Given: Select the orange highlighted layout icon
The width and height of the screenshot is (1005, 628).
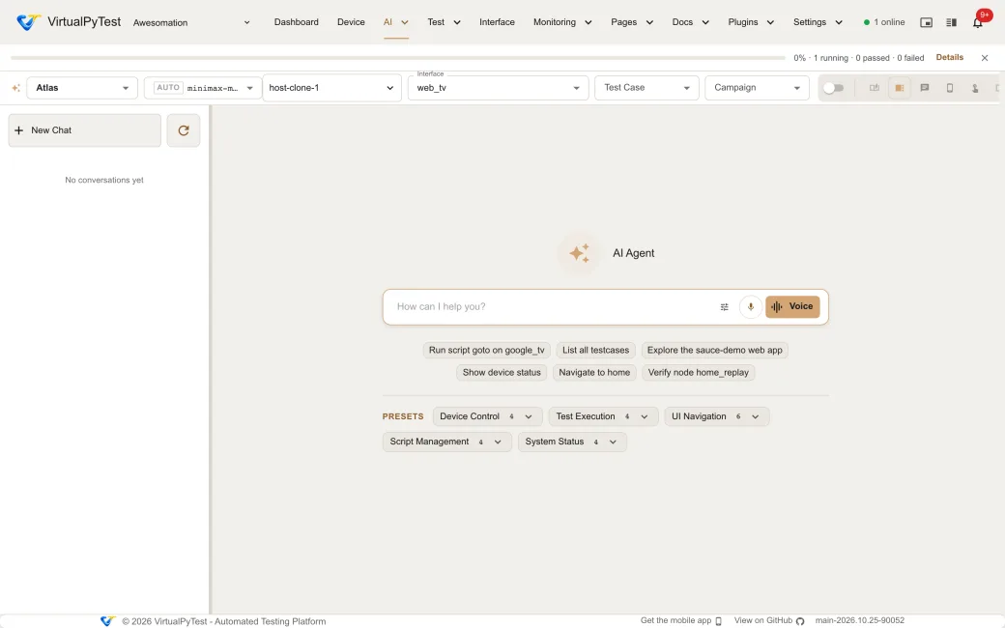Looking at the screenshot, I should pos(900,88).
